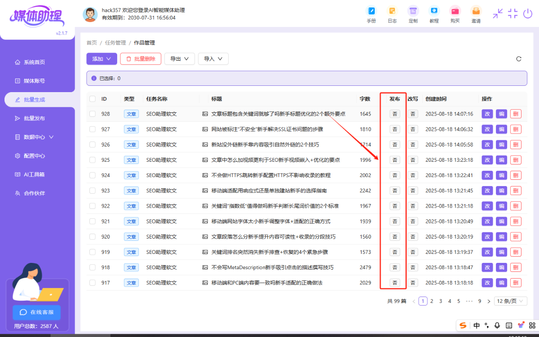Click the 批量删除 batch delete button

pos(140,58)
